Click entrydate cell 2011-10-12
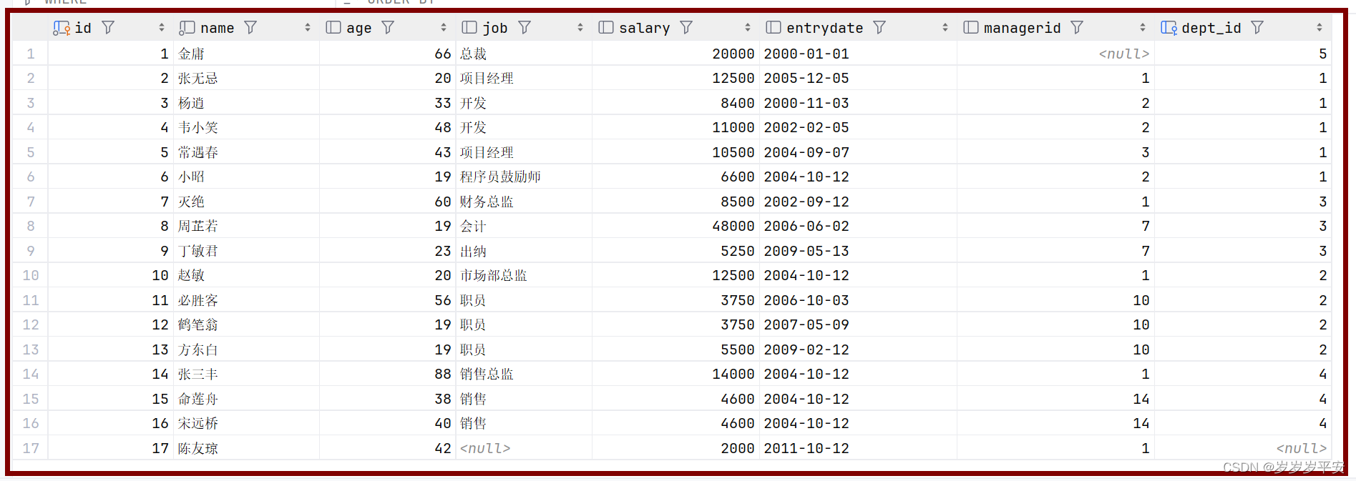The height and width of the screenshot is (481, 1356). pos(806,448)
